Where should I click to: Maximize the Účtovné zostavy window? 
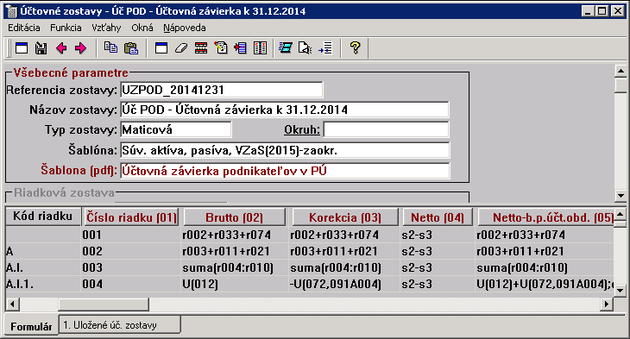(602, 11)
